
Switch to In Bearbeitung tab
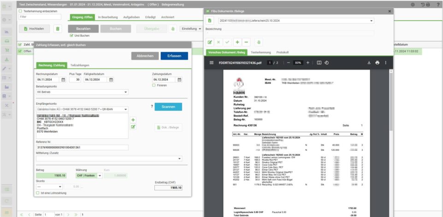tap(108, 17)
